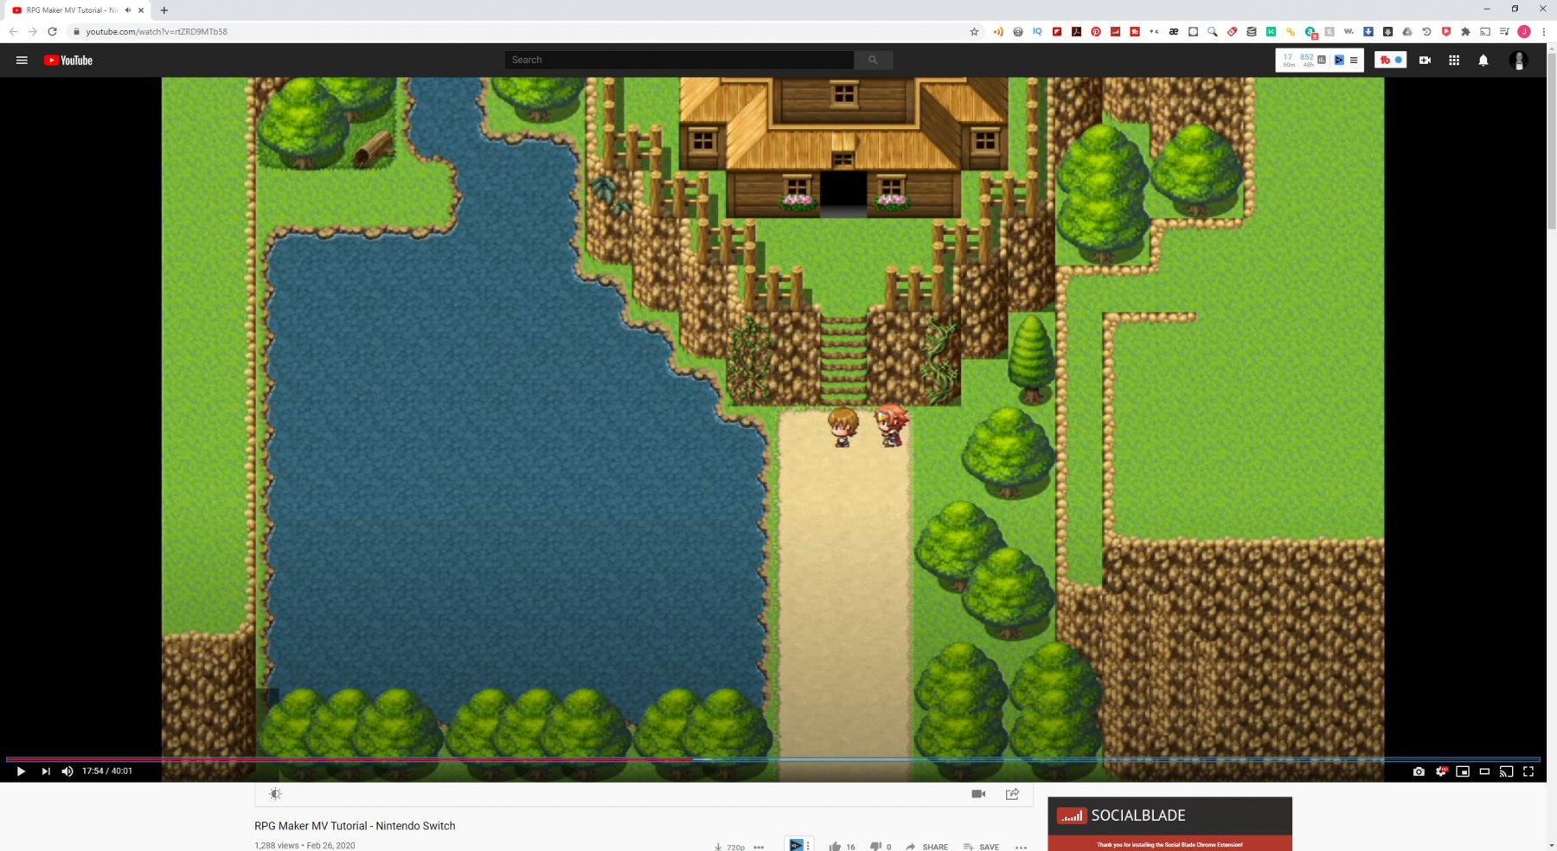Open the YouTube hamburger guide menu
This screenshot has height=851, width=1557.
coord(22,61)
